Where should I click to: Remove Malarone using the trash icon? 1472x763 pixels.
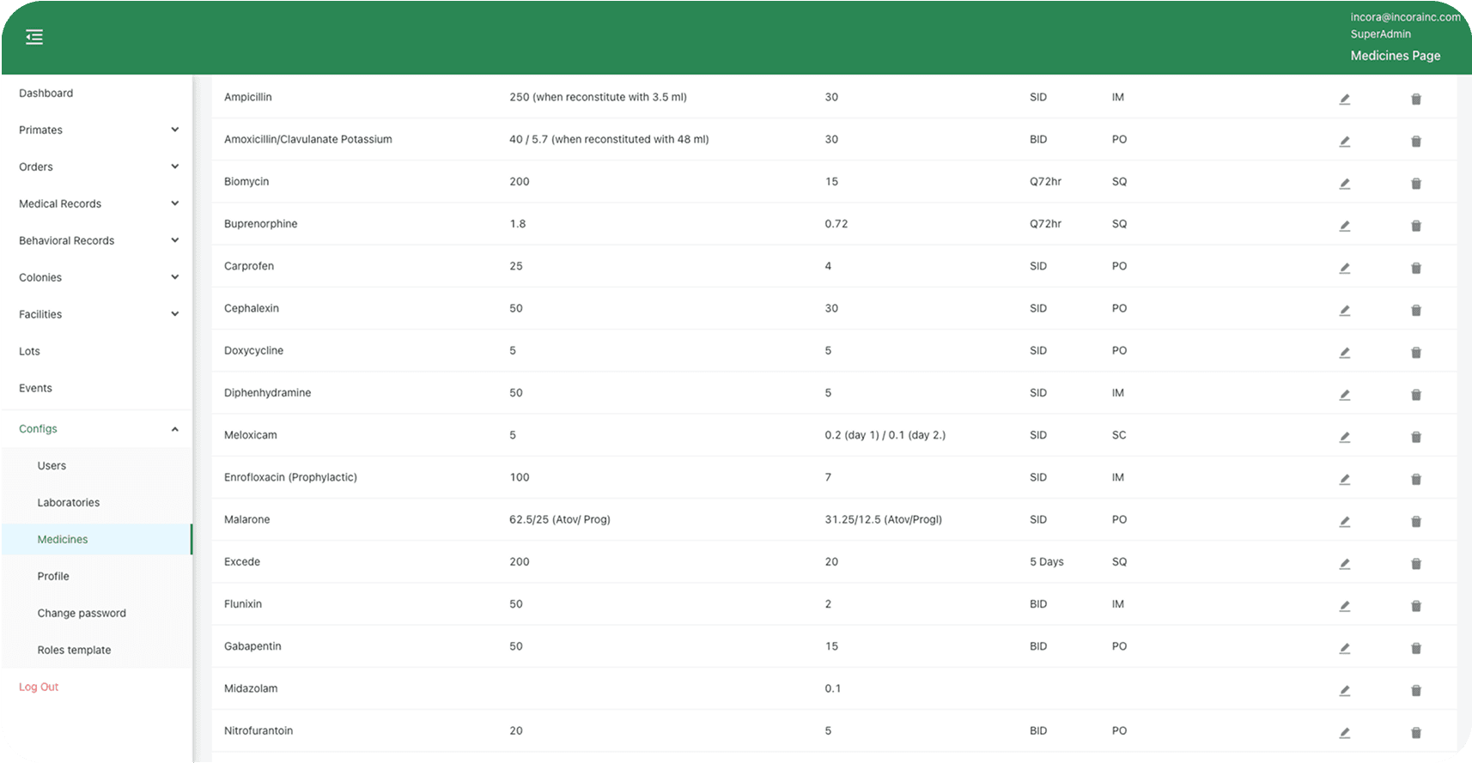point(1415,522)
